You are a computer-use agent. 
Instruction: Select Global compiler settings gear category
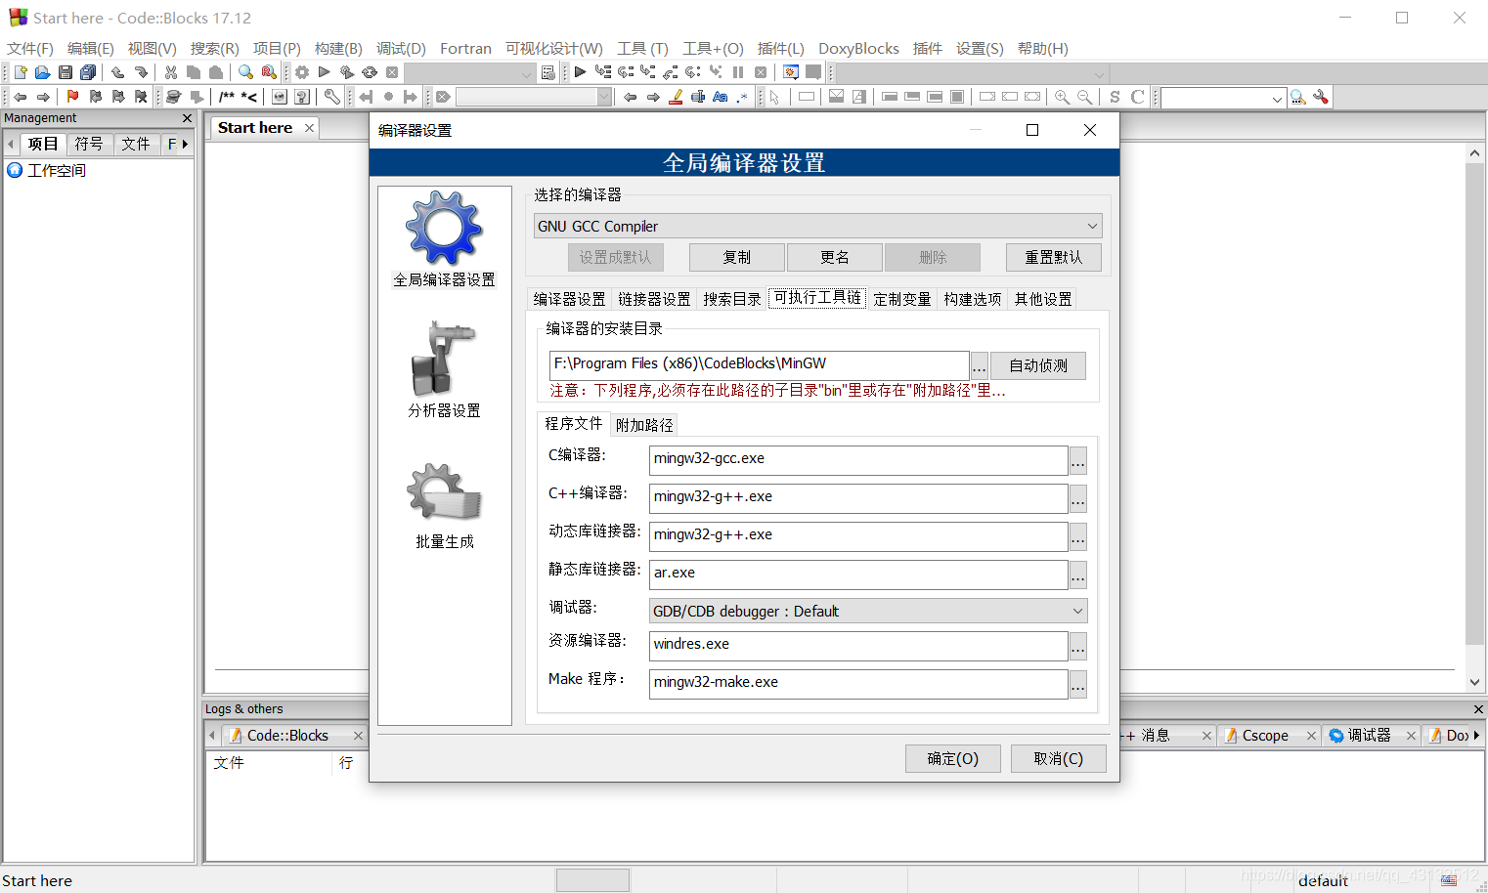[445, 239]
